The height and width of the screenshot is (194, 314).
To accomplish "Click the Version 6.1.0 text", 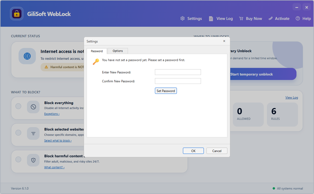I will [20, 188].
